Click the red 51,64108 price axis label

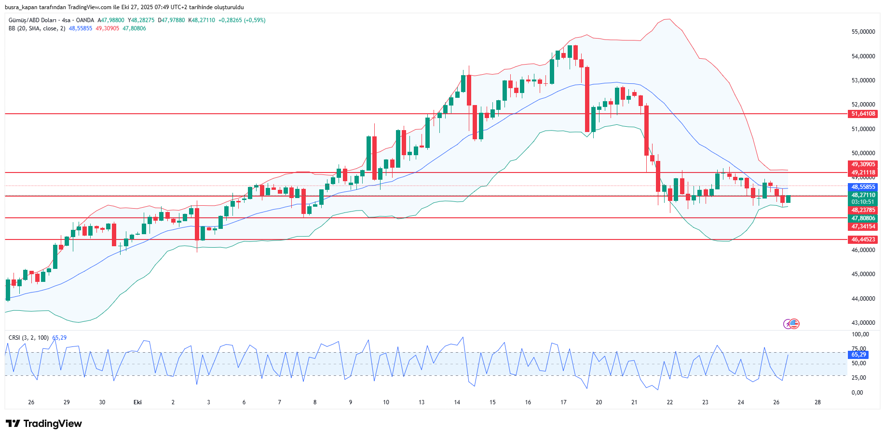863,114
